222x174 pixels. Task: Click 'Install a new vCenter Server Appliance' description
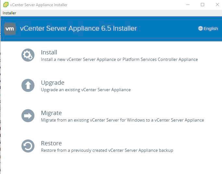119,60
